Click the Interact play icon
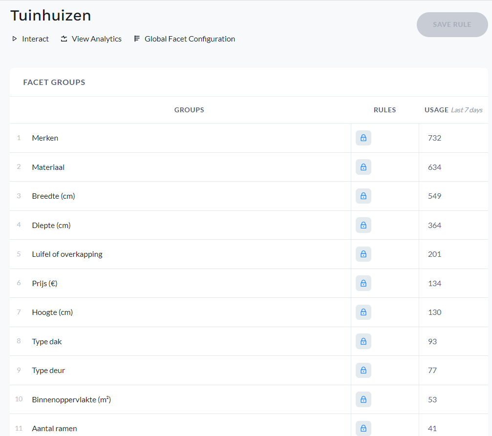The image size is (492, 436). [15, 39]
